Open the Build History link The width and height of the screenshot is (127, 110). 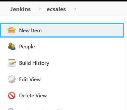coord(34,63)
